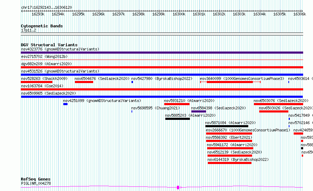Select the blue nsv4531526 variant bar
313x191 pixels.
pyautogui.click(x=162, y=75)
